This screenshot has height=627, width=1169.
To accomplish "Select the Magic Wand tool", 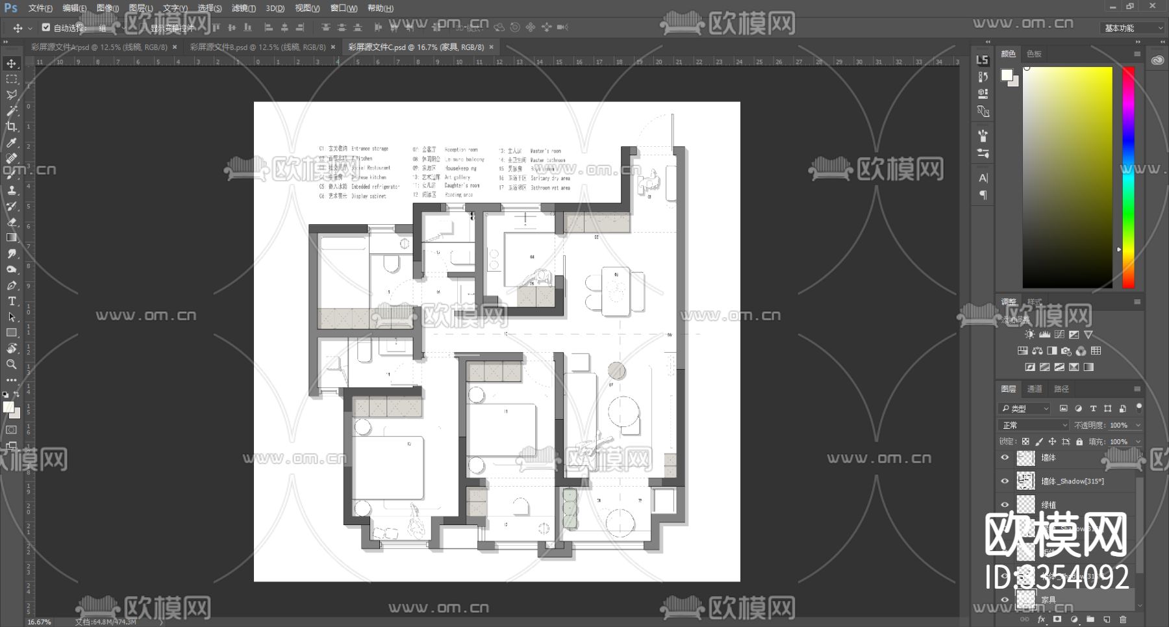I will click(12, 111).
